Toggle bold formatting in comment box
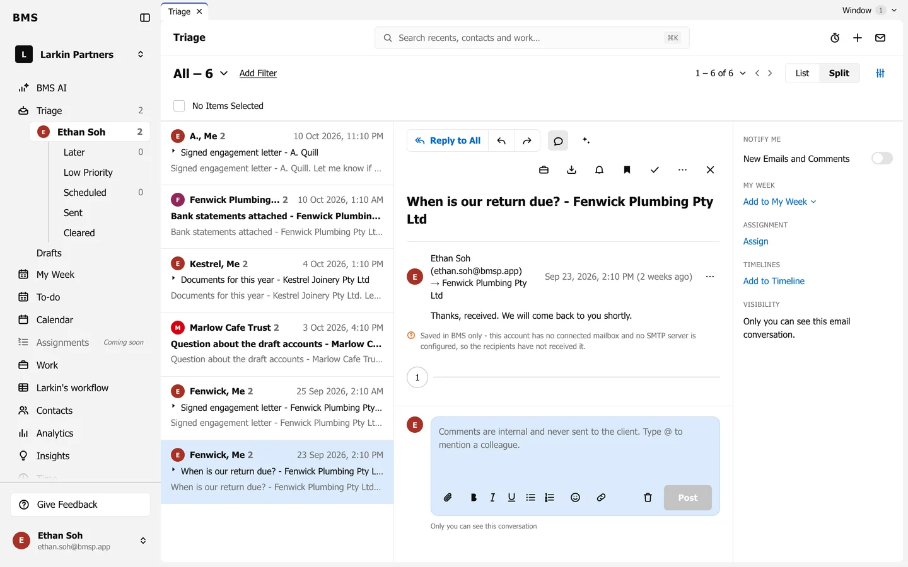Image resolution: width=908 pixels, height=567 pixels. 474,498
